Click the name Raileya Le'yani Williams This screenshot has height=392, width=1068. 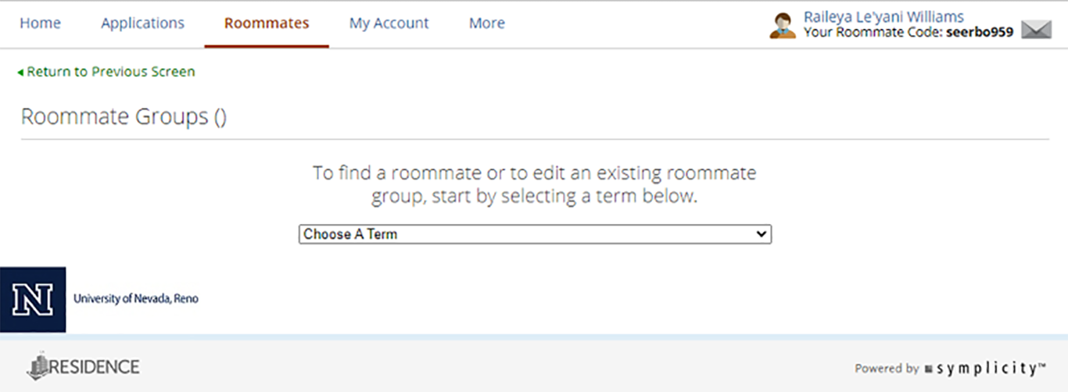[883, 17]
